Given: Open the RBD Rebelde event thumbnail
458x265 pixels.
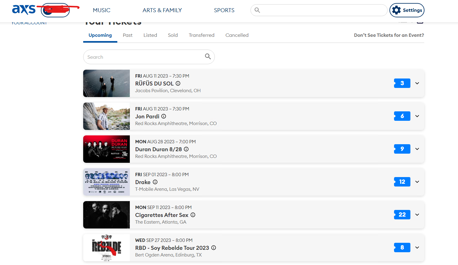Looking at the screenshot, I should pos(106,248).
